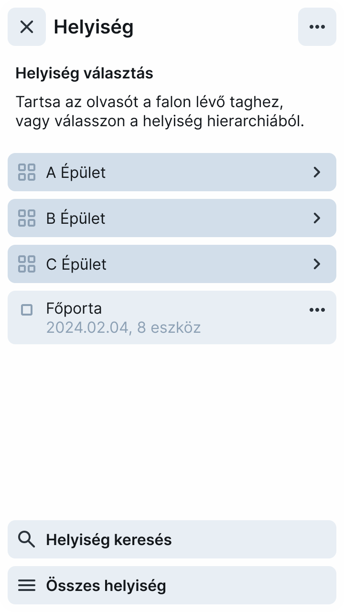The image size is (344, 612).
Task: Click the magnifier search icon
Action: pyautogui.click(x=27, y=539)
